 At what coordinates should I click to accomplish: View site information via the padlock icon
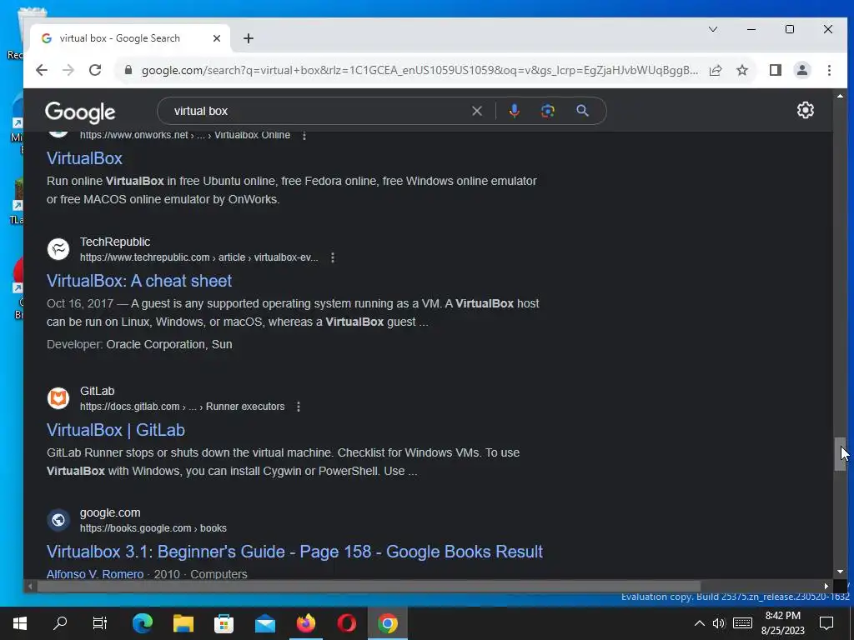click(x=128, y=70)
